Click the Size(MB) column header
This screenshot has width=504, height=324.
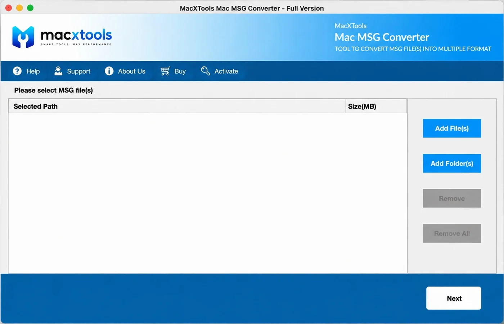[376, 106]
